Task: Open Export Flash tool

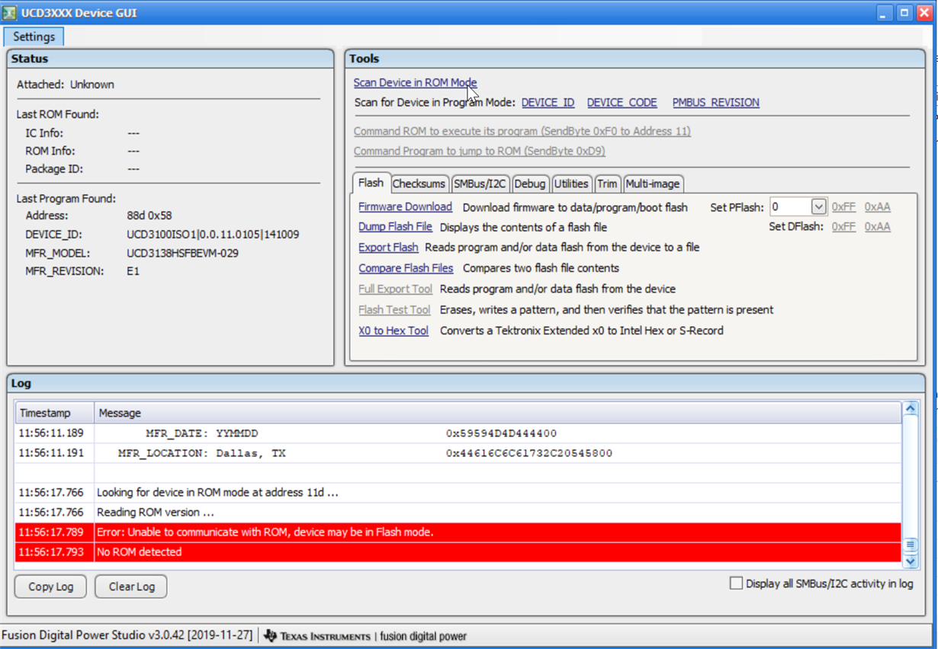Action: (x=388, y=248)
